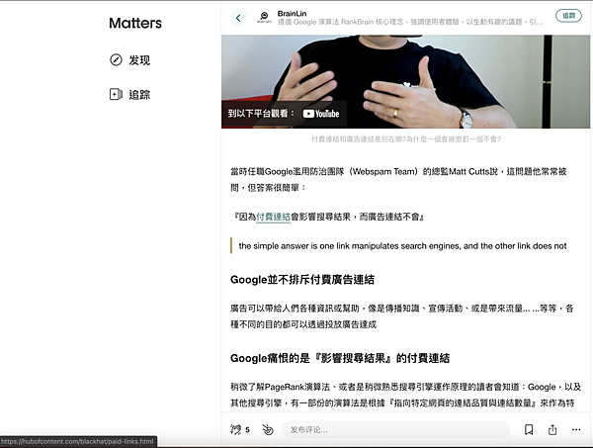This screenshot has height=448, width=593.
Task: Bookmark the article with bookmark icon
Action: pos(529,429)
